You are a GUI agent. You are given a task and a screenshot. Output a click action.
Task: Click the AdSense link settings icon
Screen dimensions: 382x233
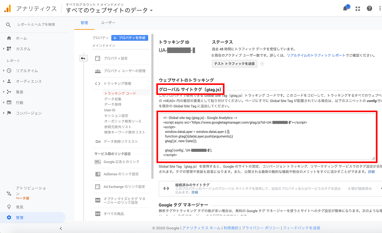98,174
